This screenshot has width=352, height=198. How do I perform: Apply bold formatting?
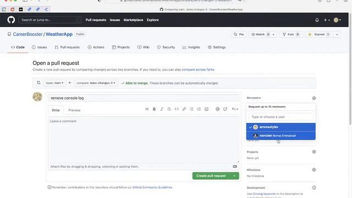point(154,109)
